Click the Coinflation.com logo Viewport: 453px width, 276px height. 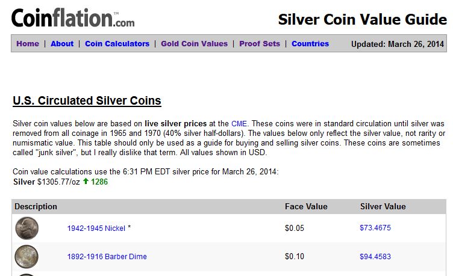73,18
